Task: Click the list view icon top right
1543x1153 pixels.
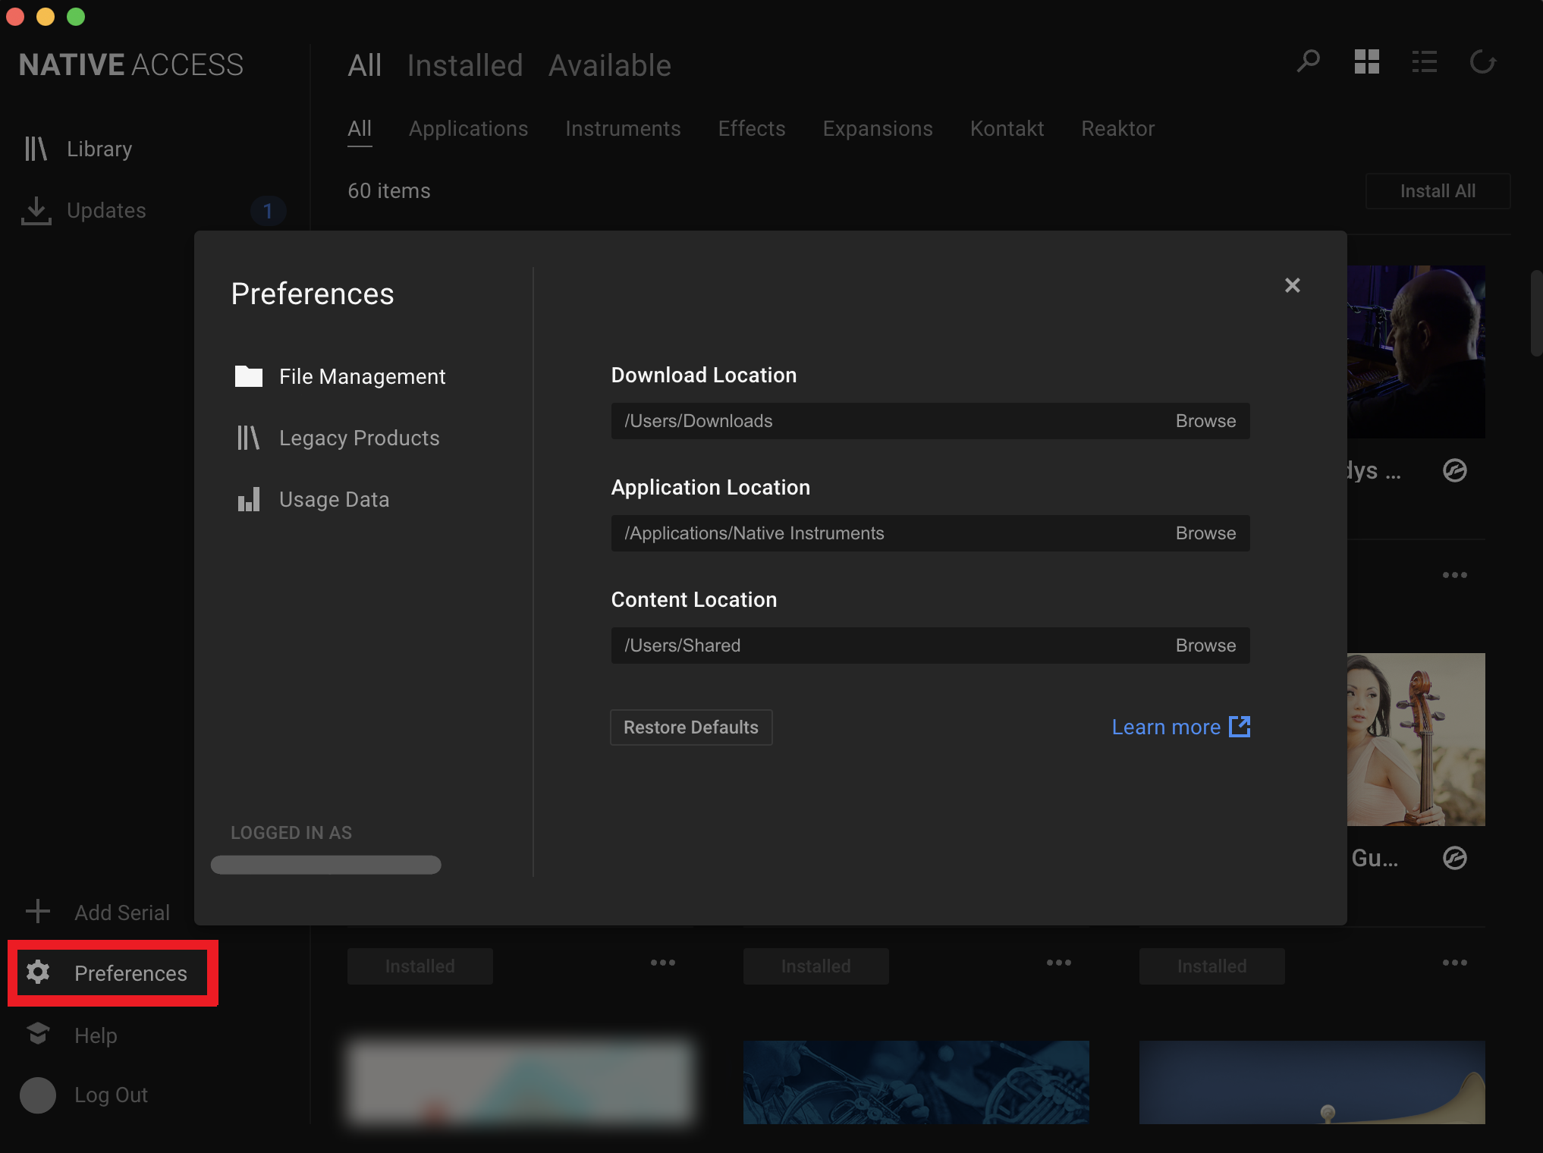Action: click(1425, 63)
